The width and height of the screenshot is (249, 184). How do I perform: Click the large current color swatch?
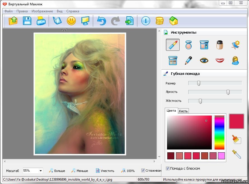click(236, 121)
